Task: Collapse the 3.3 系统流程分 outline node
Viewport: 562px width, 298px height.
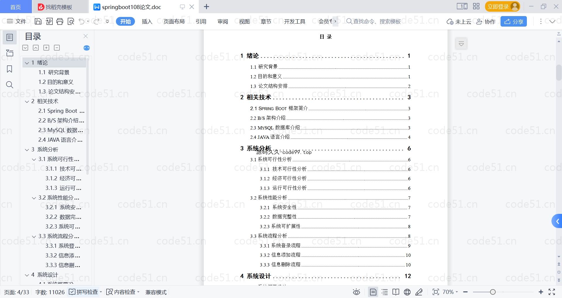Action: pyautogui.click(x=34, y=236)
